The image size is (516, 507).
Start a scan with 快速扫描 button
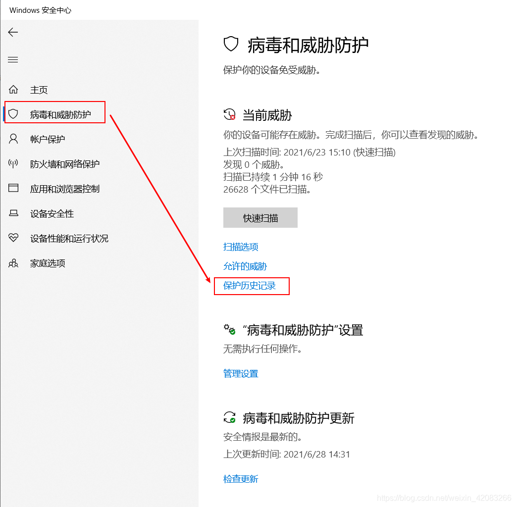(x=260, y=217)
